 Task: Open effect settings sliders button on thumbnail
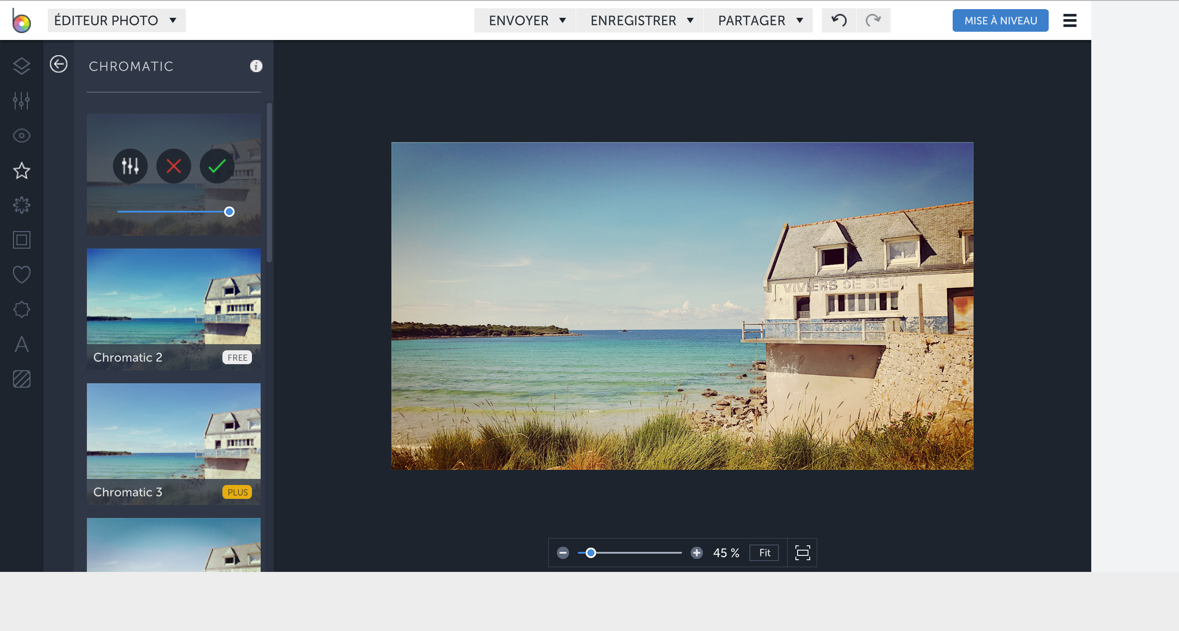click(x=130, y=166)
